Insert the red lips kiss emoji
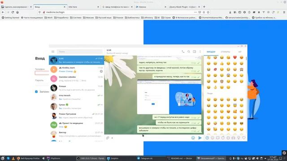The height and width of the screenshot is (161, 287). pyautogui.click(x=215, y=69)
